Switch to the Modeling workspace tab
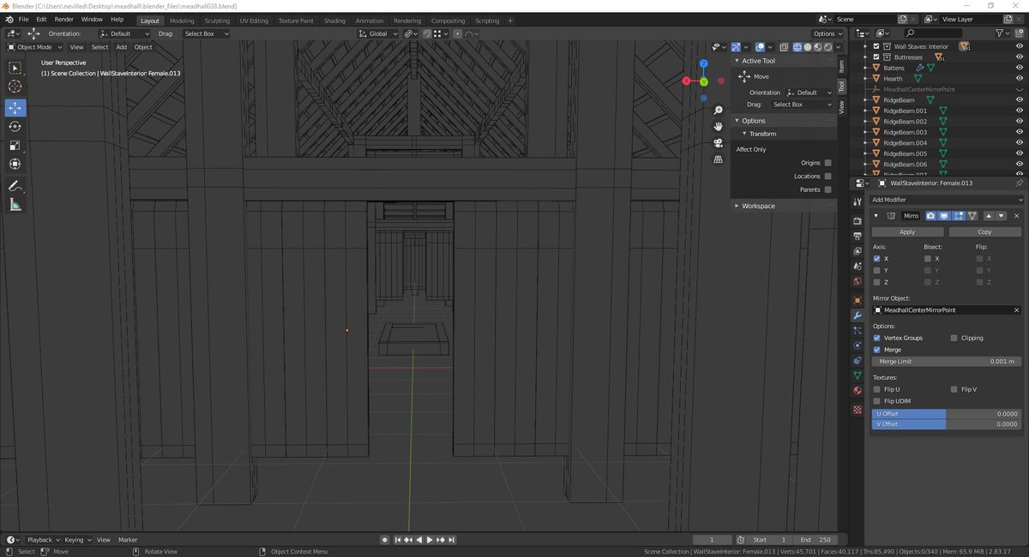1029x557 pixels. [x=182, y=21]
